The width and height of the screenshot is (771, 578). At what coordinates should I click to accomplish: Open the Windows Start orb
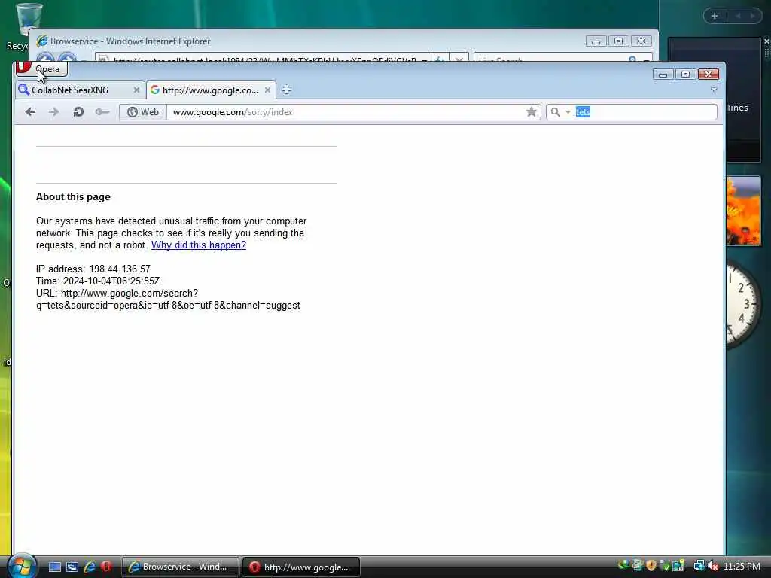(x=21, y=566)
